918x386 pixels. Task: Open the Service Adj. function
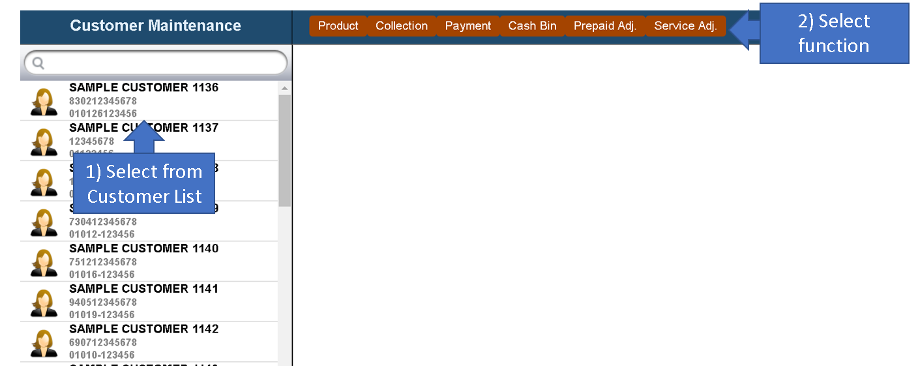point(685,26)
